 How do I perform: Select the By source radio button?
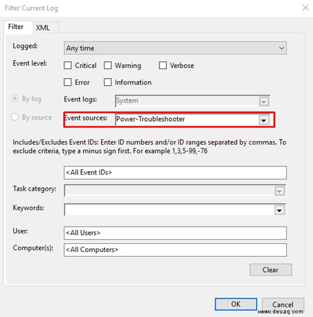tap(15, 117)
